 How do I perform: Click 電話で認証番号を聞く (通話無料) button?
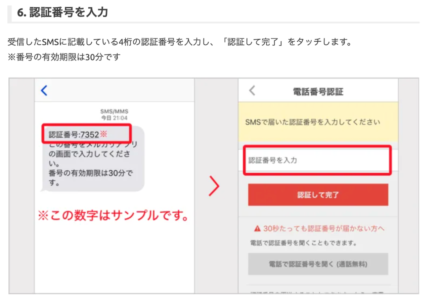pos(318,264)
